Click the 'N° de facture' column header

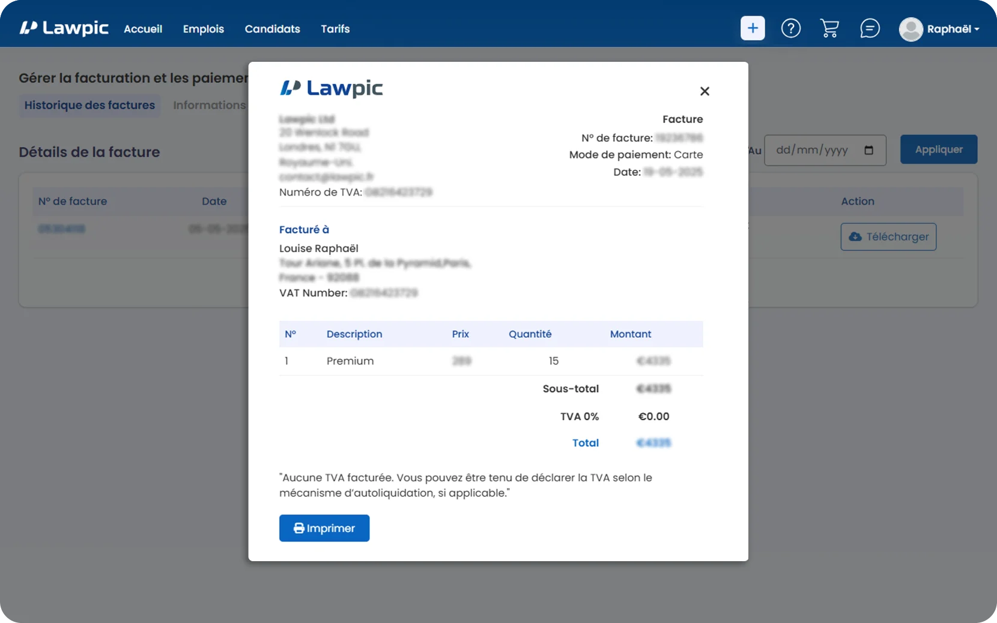[x=73, y=202]
